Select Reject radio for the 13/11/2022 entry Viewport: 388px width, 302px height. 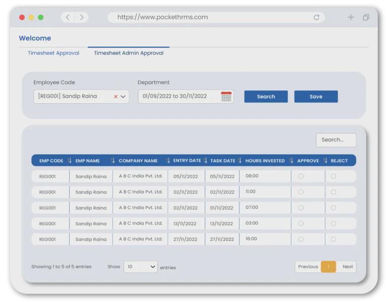tap(333, 223)
